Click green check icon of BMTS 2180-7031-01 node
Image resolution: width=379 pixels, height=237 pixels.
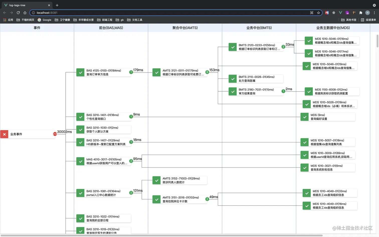[233, 92]
